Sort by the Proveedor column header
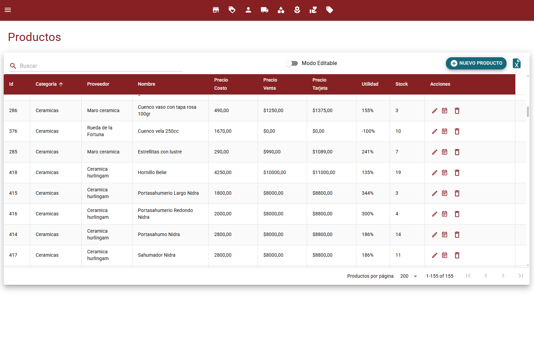Image resolution: width=534 pixels, height=341 pixels. click(98, 84)
